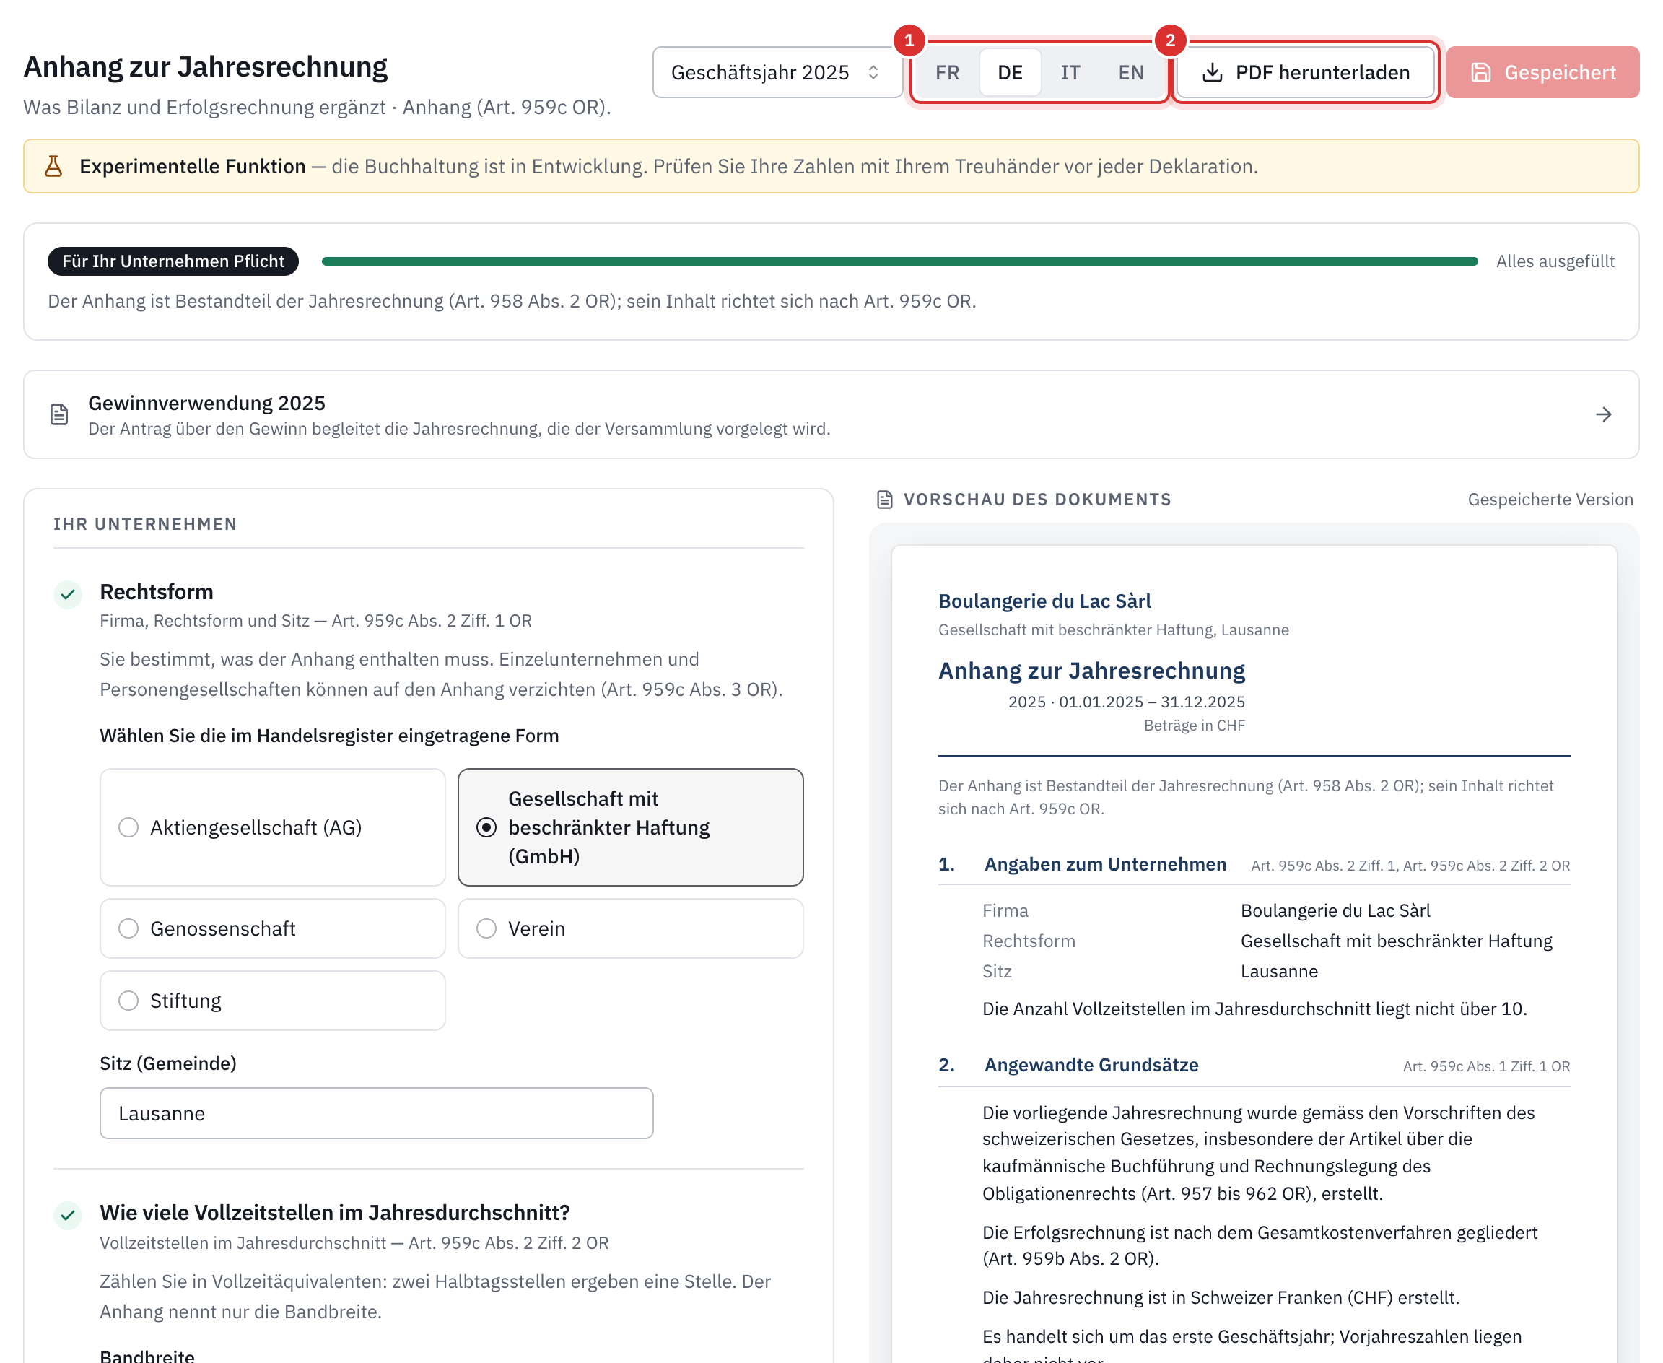Click the Alles ausgefüllt status text
This screenshot has width=1663, height=1363.
coord(1555,261)
